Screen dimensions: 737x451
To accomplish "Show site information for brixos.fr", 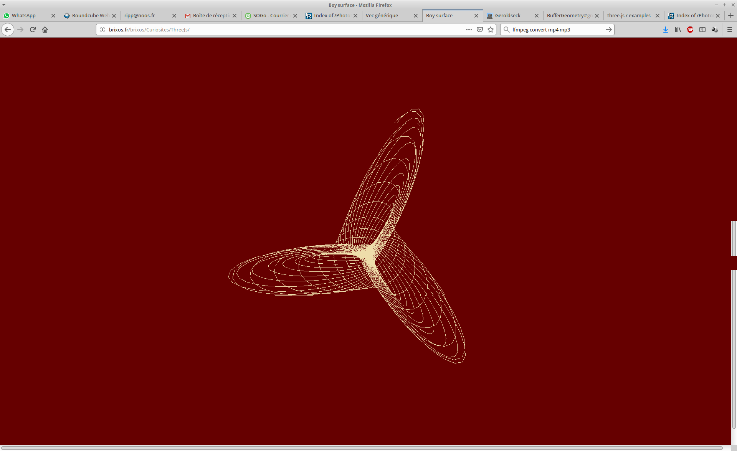I will point(102,30).
